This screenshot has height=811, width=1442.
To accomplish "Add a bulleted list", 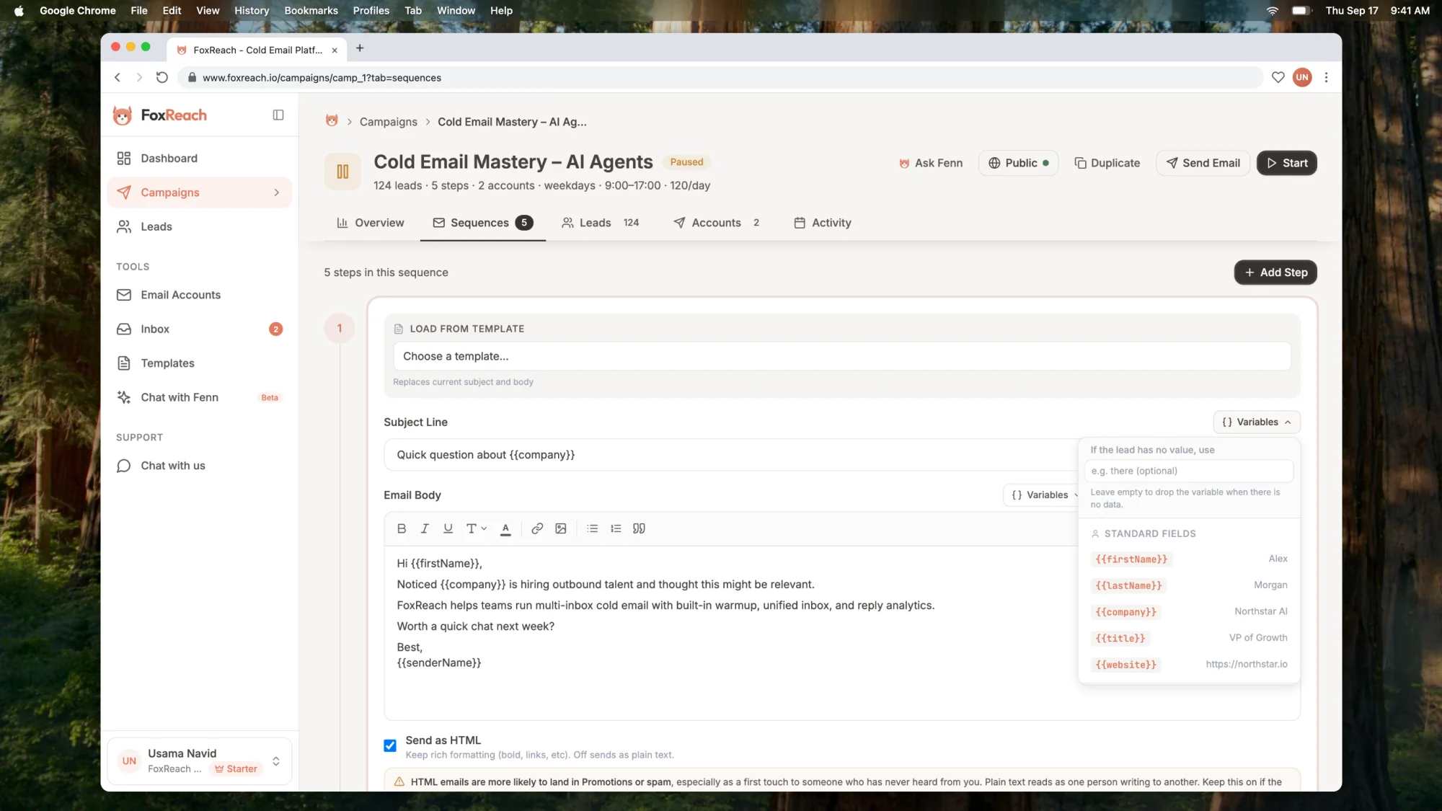I will [593, 528].
